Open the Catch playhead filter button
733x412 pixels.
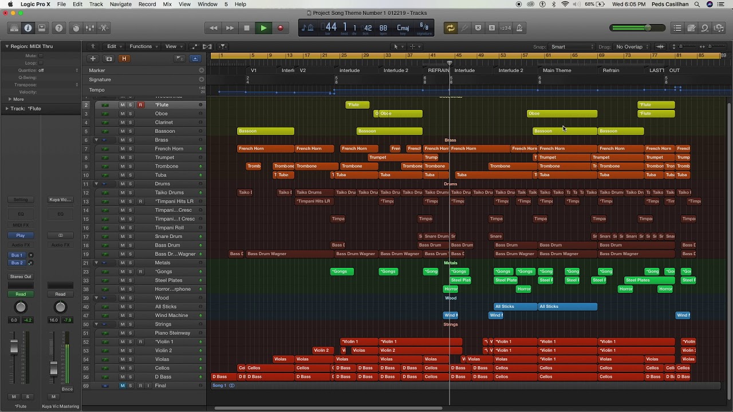(x=223, y=46)
